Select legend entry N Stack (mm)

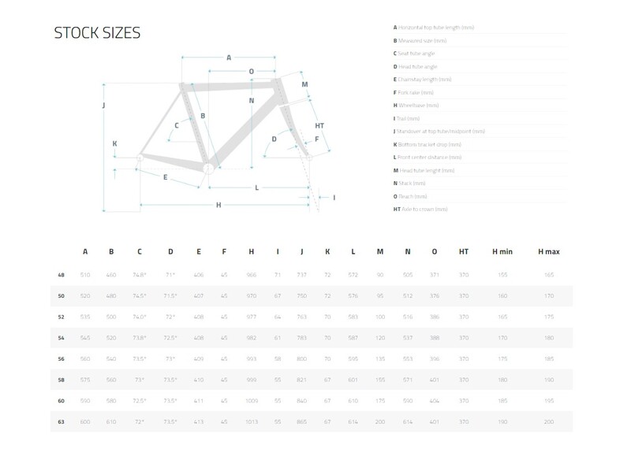click(x=409, y=184)
